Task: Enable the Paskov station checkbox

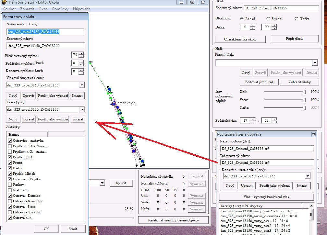Action: 10,185
